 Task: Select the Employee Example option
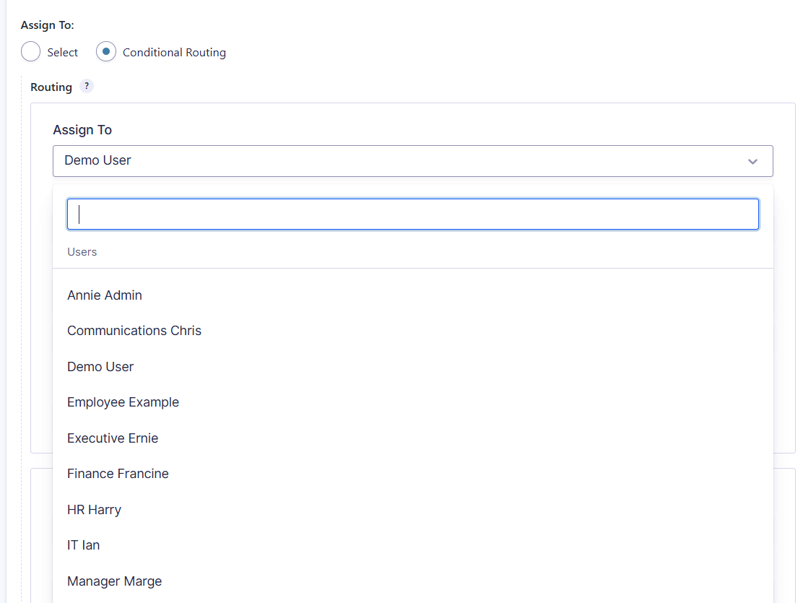(123, 402)
